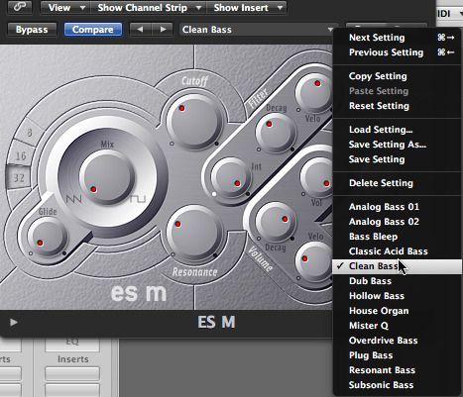Viewport: 463px width, 397px height.
Task: Expand the ES M disclosure triangle
Action: pyautogui.click(x=13, y=322)
